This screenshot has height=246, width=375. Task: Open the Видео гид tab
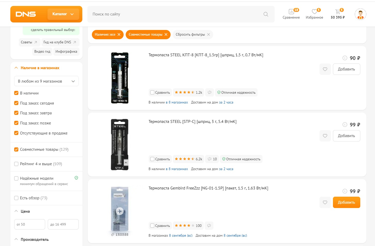pos(42,52)
